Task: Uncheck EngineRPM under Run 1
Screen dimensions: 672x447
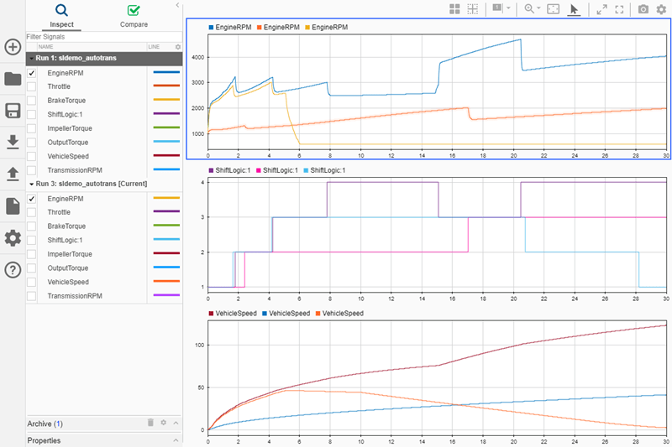Action: (x=32, y=73)
